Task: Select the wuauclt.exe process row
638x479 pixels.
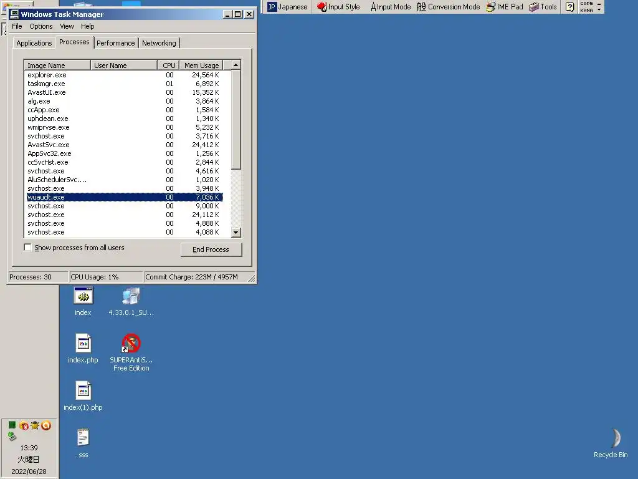Action: click(125, 197)
